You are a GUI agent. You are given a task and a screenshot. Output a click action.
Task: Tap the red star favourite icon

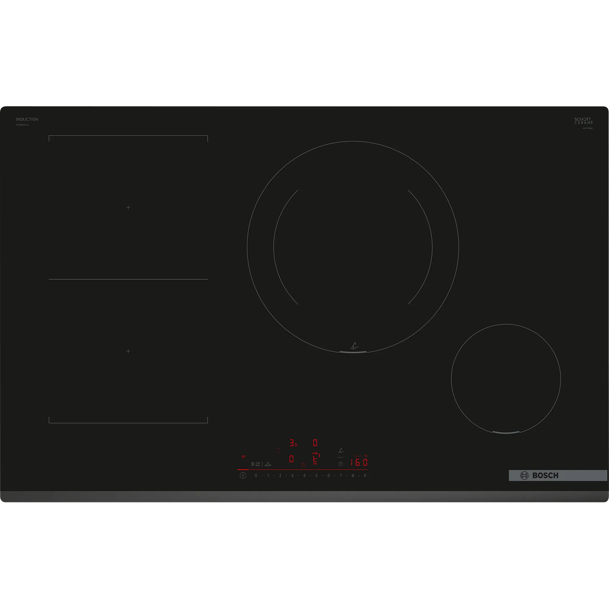[x=303, y=464]
